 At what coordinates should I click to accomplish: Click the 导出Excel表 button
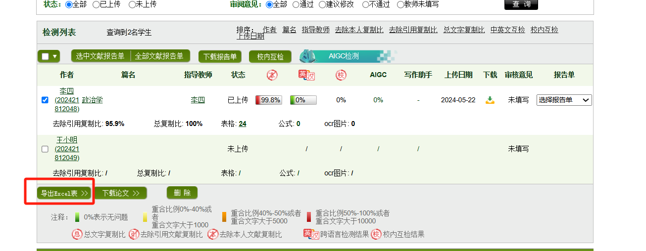pyautogui.click(x=64, y=193)
